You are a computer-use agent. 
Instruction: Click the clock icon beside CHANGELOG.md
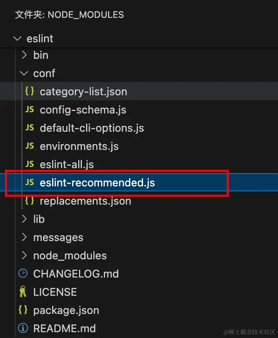(x=23, y=274)
